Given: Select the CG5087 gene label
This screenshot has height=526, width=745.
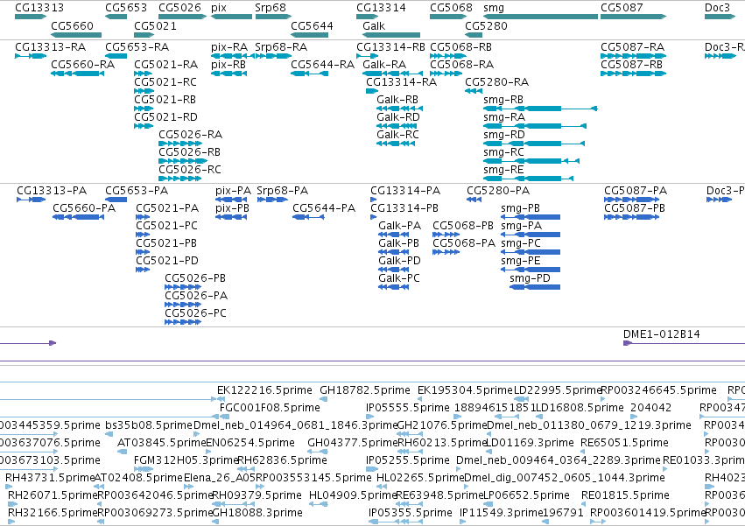Looking at the screenshot, I should [622, 8].
